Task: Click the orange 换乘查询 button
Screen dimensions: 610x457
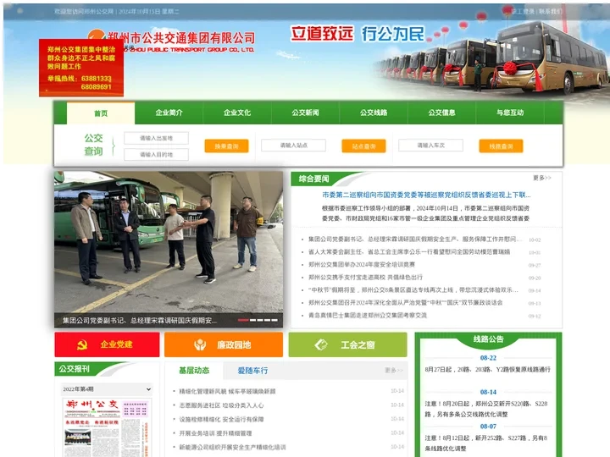Action: (x=226, y=146)
